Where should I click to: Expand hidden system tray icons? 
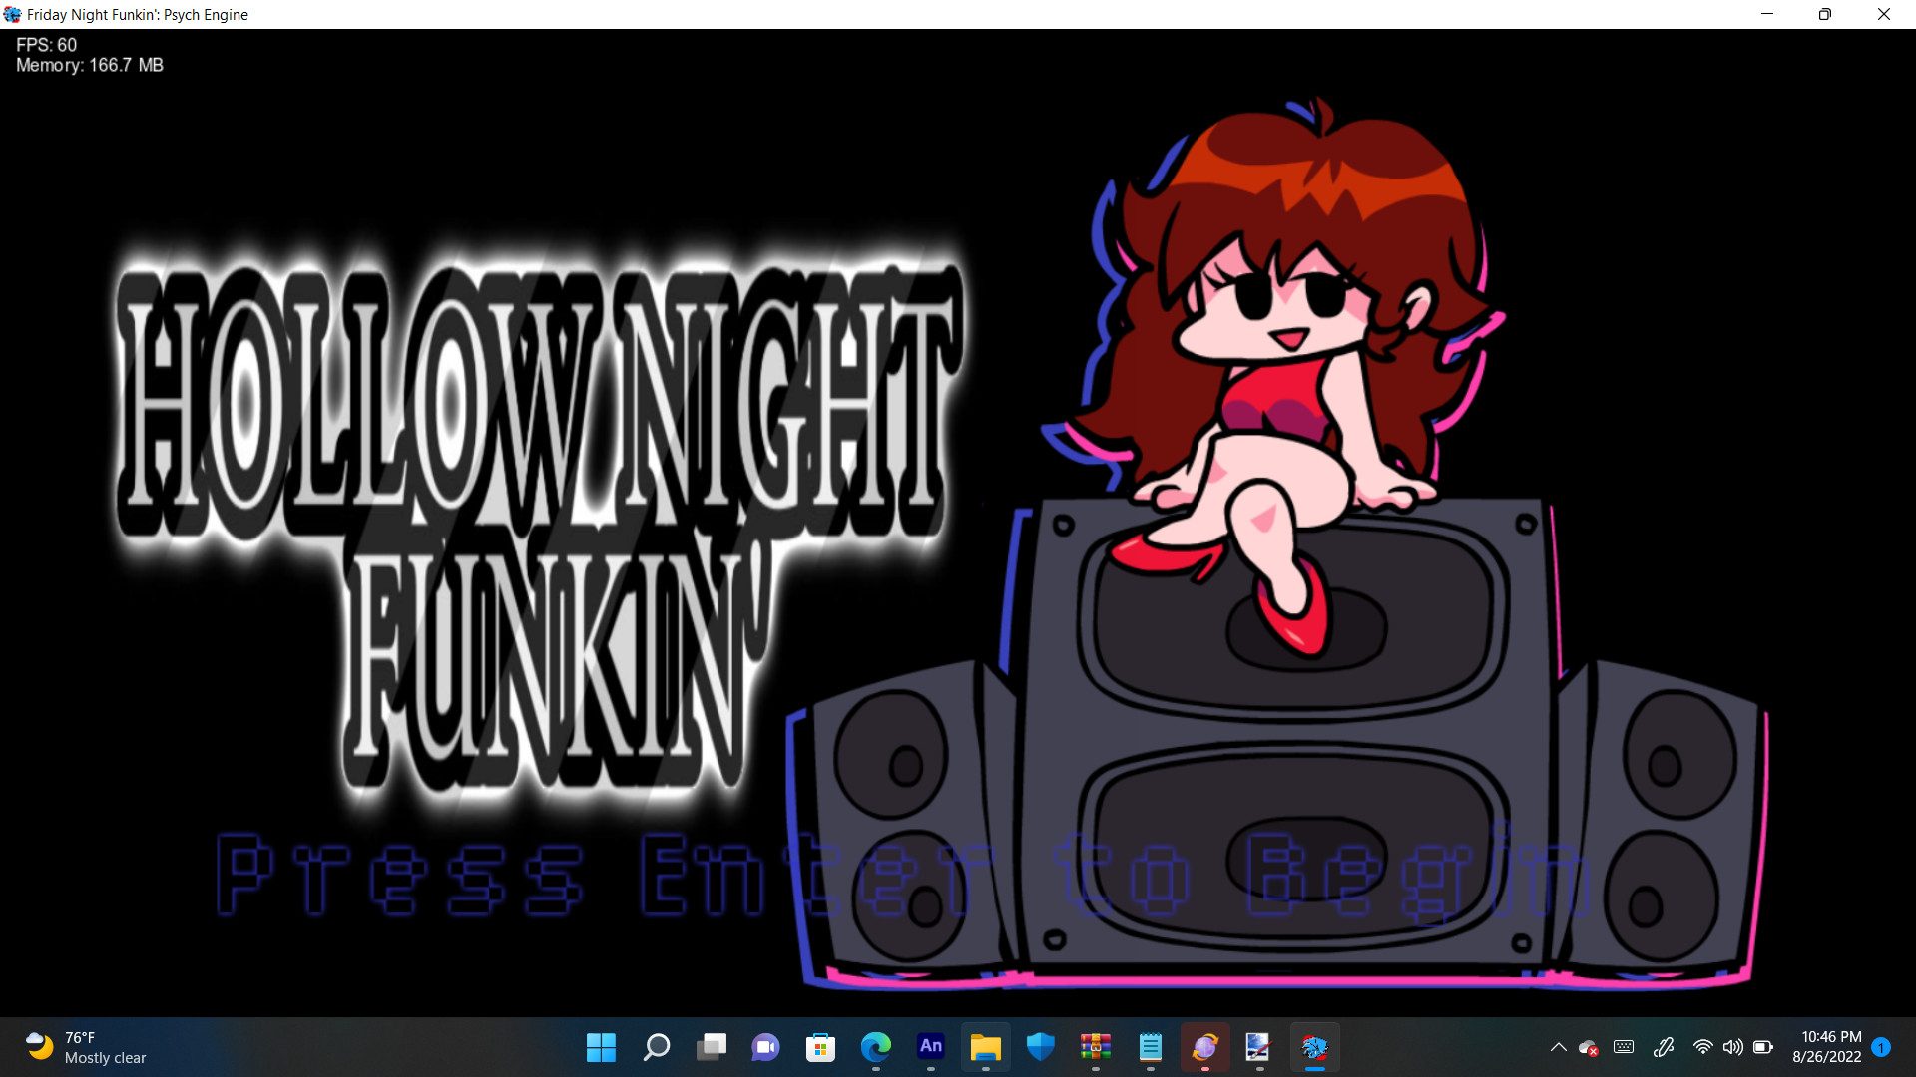(1558, 1047)
